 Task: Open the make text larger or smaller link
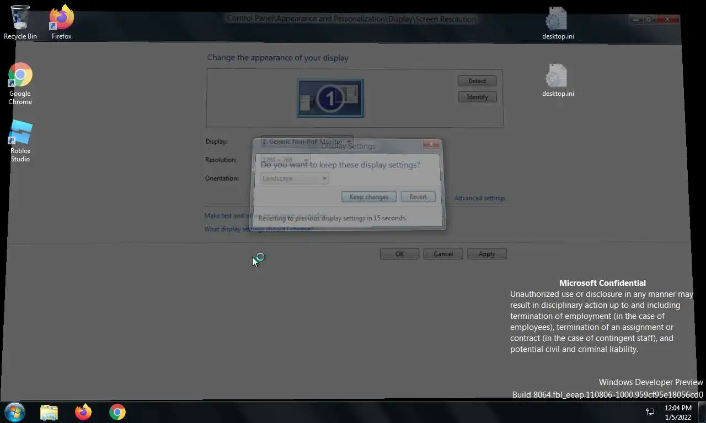pos(265,216)
